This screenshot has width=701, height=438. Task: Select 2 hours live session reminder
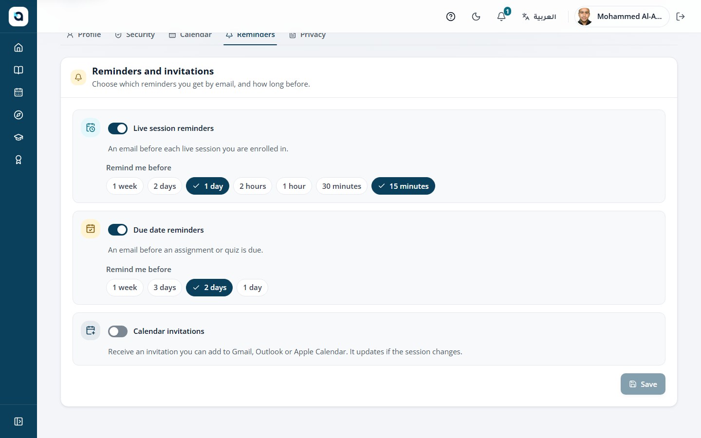(x=253, y=186)
